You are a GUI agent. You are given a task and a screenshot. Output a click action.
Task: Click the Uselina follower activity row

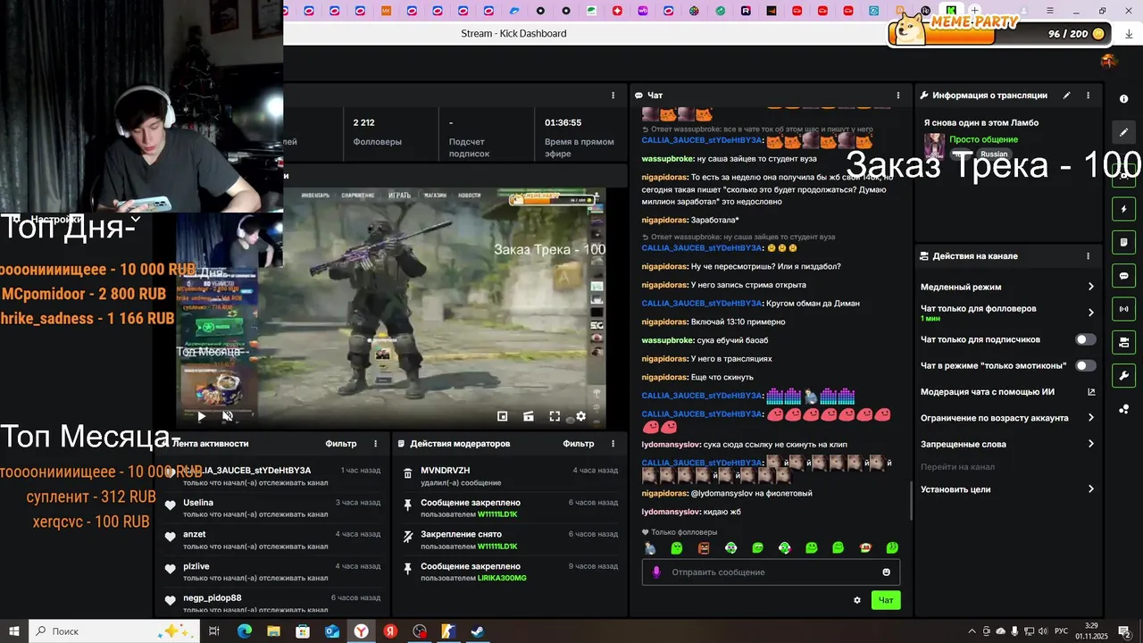click(x=271, y=508)
